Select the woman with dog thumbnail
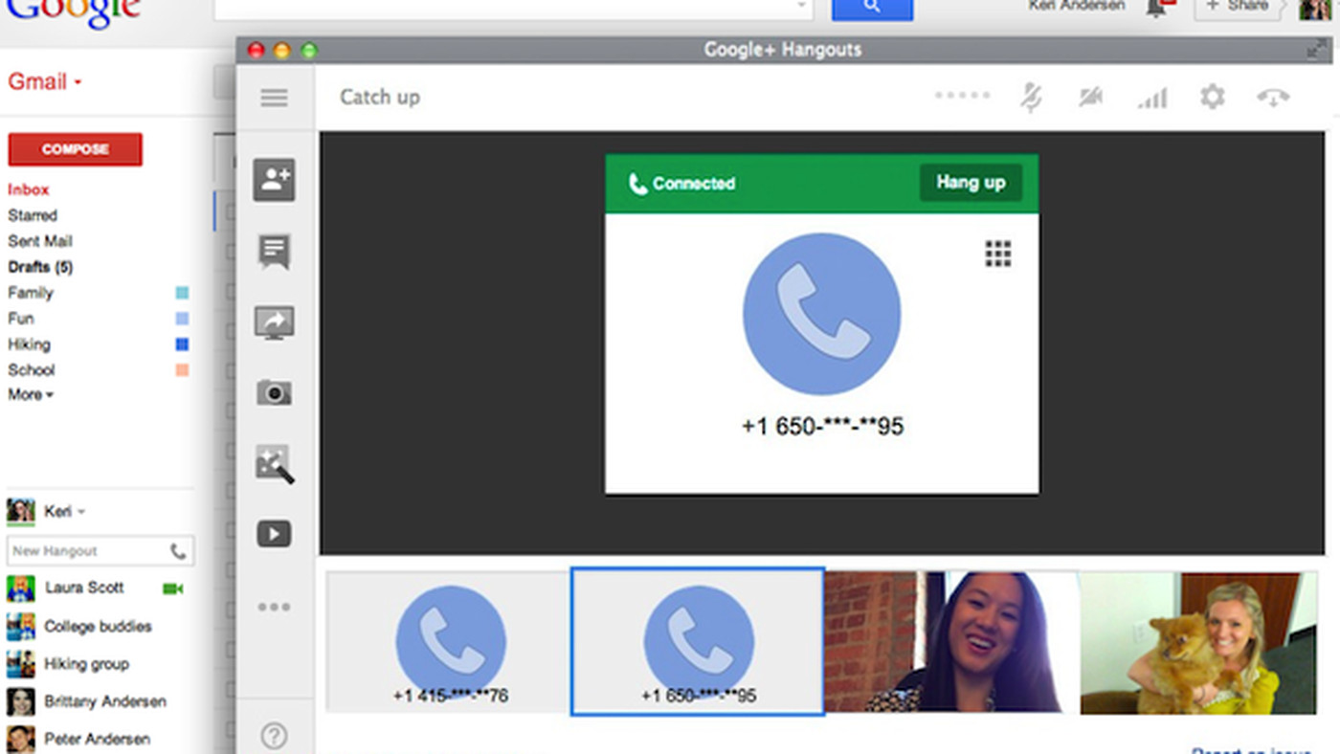Image resolution: width=1340 pixels, height=754 pixels. [1198, 642]
